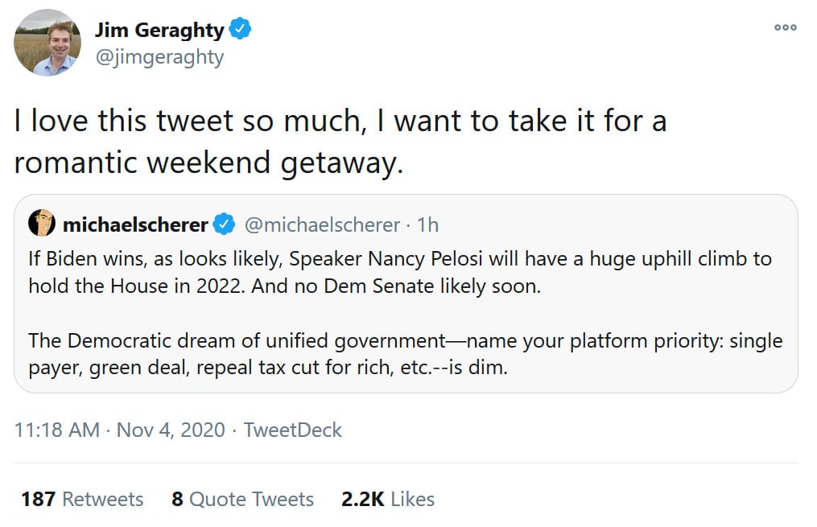
Task: Open the @jimgeraghty handle link
Action: (x=159, y=57)
